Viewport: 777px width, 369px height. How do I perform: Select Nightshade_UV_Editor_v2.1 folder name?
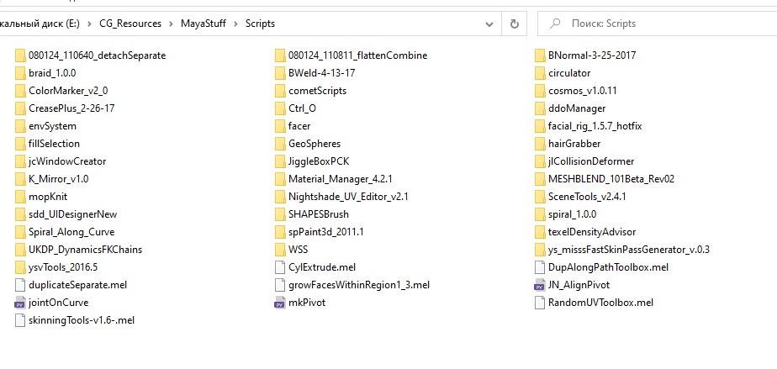click(x=348, y=197)
